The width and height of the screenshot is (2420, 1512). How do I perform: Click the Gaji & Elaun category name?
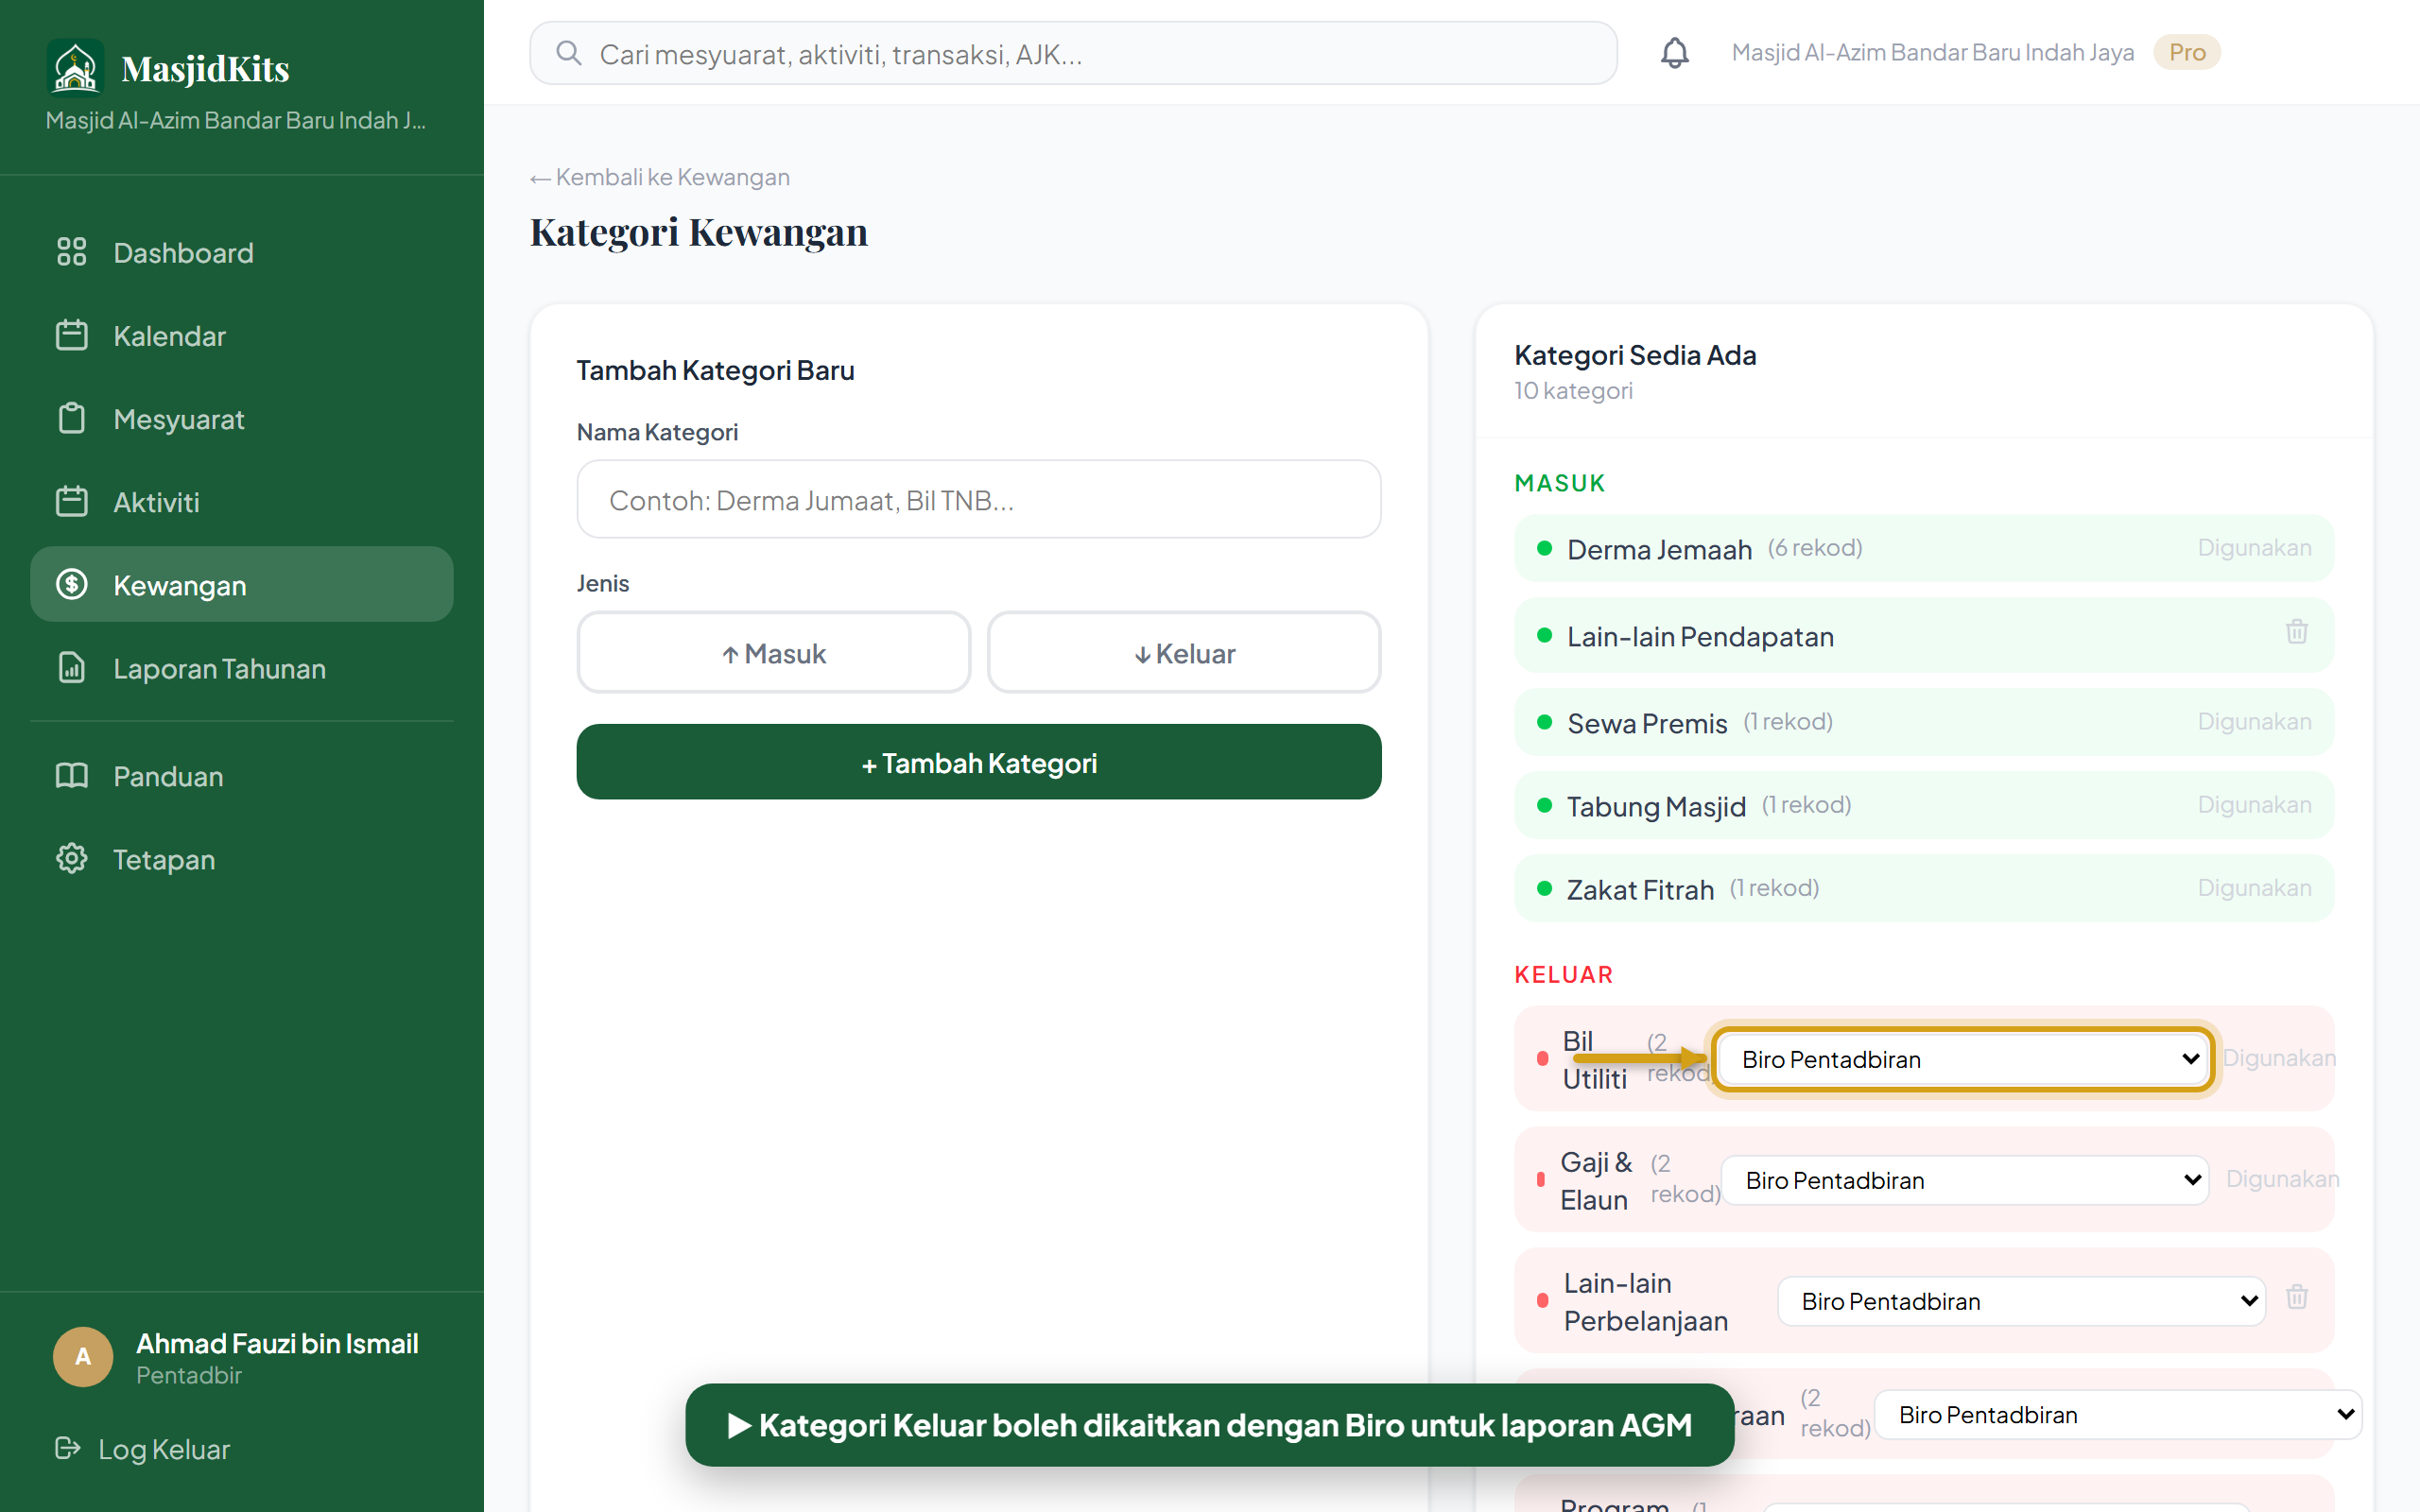[1596, 1180]
